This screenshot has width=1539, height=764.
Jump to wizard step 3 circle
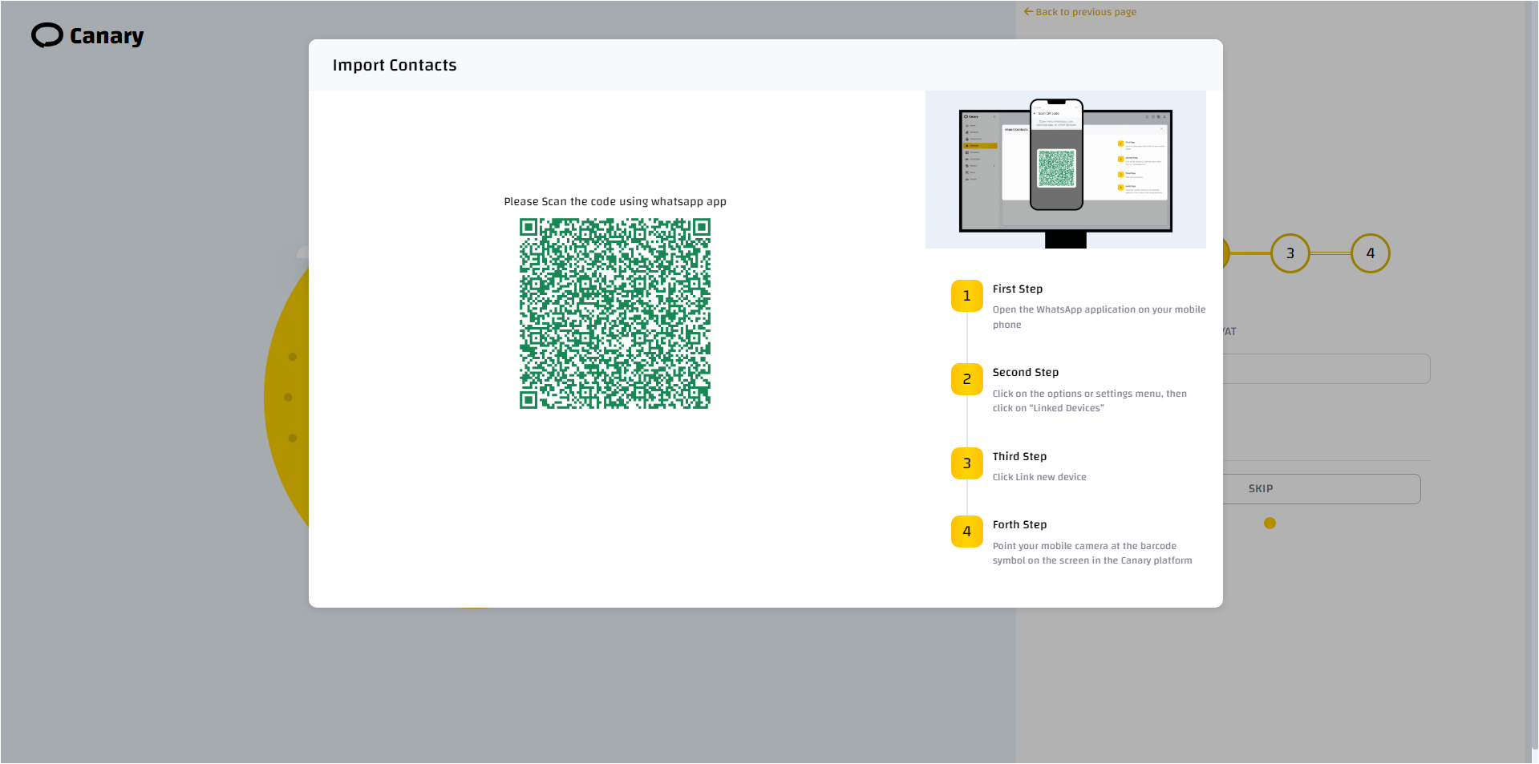coord(1290,253)
